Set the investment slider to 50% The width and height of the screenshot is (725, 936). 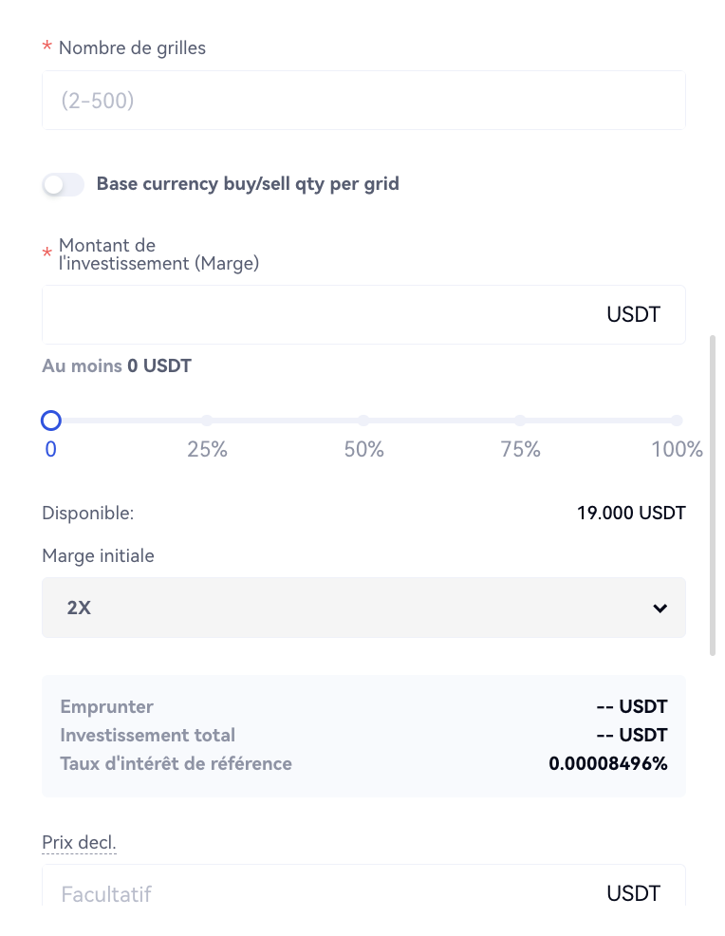[x=363, y=421]
